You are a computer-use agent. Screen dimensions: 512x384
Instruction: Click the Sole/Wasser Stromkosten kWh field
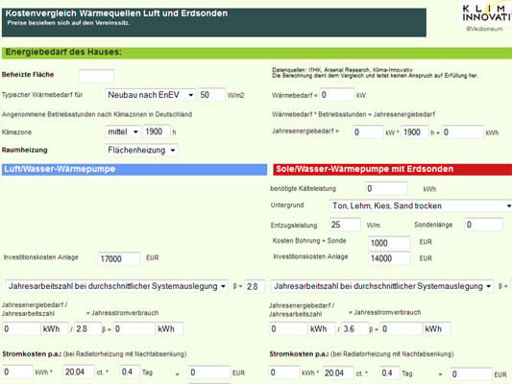pos(284,372)
